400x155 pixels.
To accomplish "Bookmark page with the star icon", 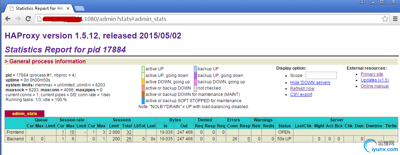I will [x=385, y=19].
